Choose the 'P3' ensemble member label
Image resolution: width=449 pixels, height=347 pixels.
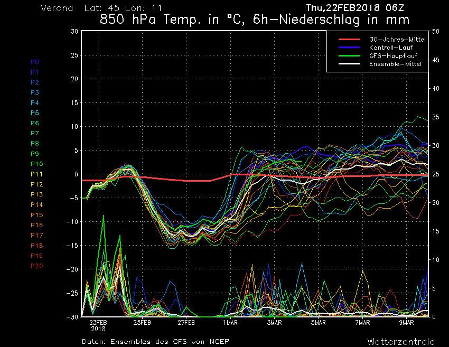(x=35, y=92)
